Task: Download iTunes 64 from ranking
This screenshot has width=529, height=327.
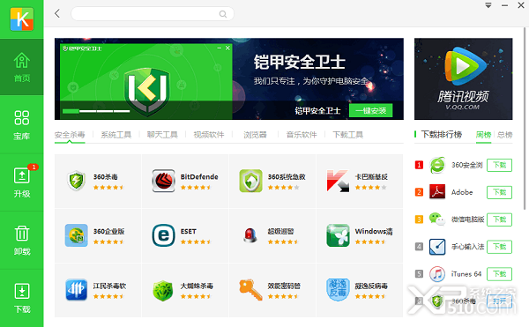Action: [x=499, y=274]
